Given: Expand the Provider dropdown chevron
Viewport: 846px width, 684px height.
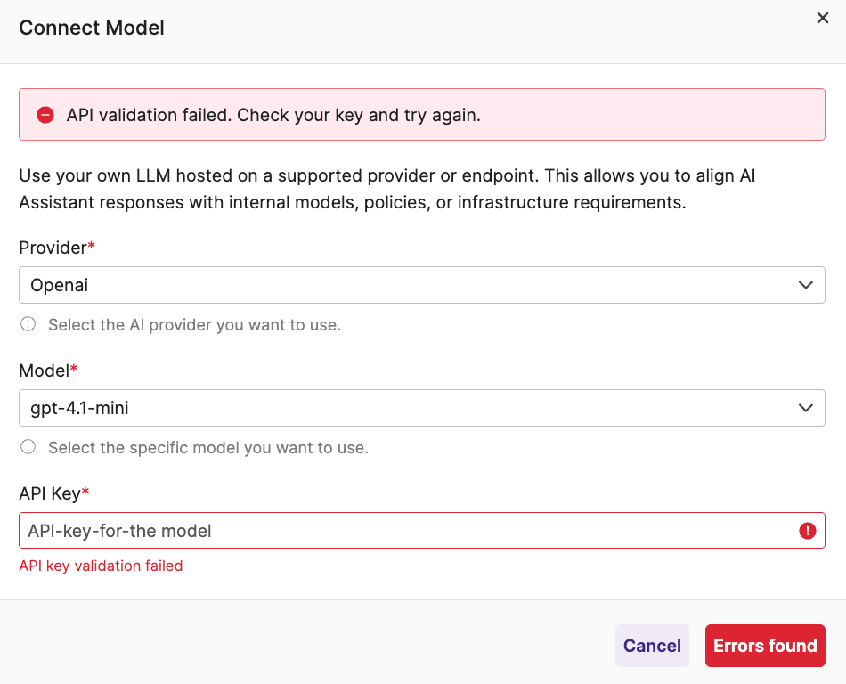Looking at the screenshot, I should click(805, 285).
